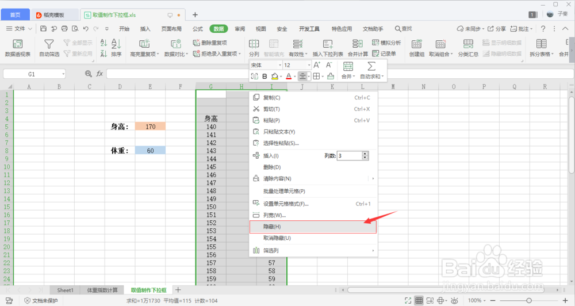Open subtotal tool
The height and width of the screenshot is (306, 575).
click(x=468, y=48)
